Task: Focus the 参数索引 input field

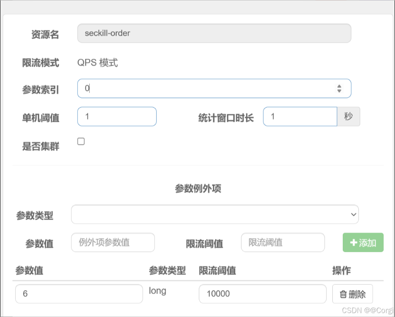Action: 214,88
